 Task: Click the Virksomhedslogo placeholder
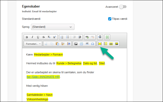[37, 99]
